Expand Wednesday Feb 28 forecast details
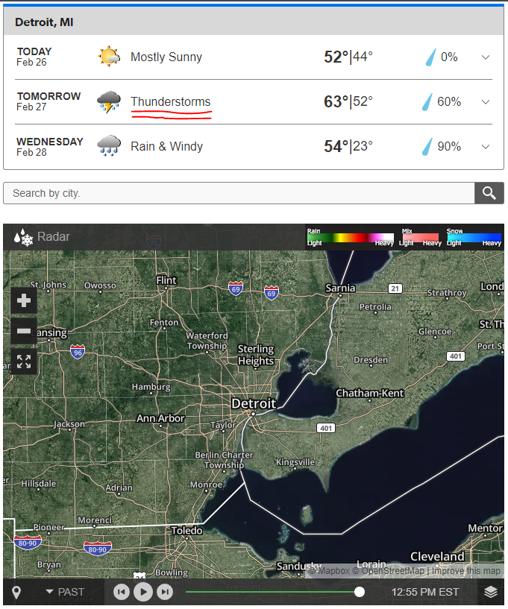Image resolution: width=508 pixels, height=609 pixels. coord(485,146)
